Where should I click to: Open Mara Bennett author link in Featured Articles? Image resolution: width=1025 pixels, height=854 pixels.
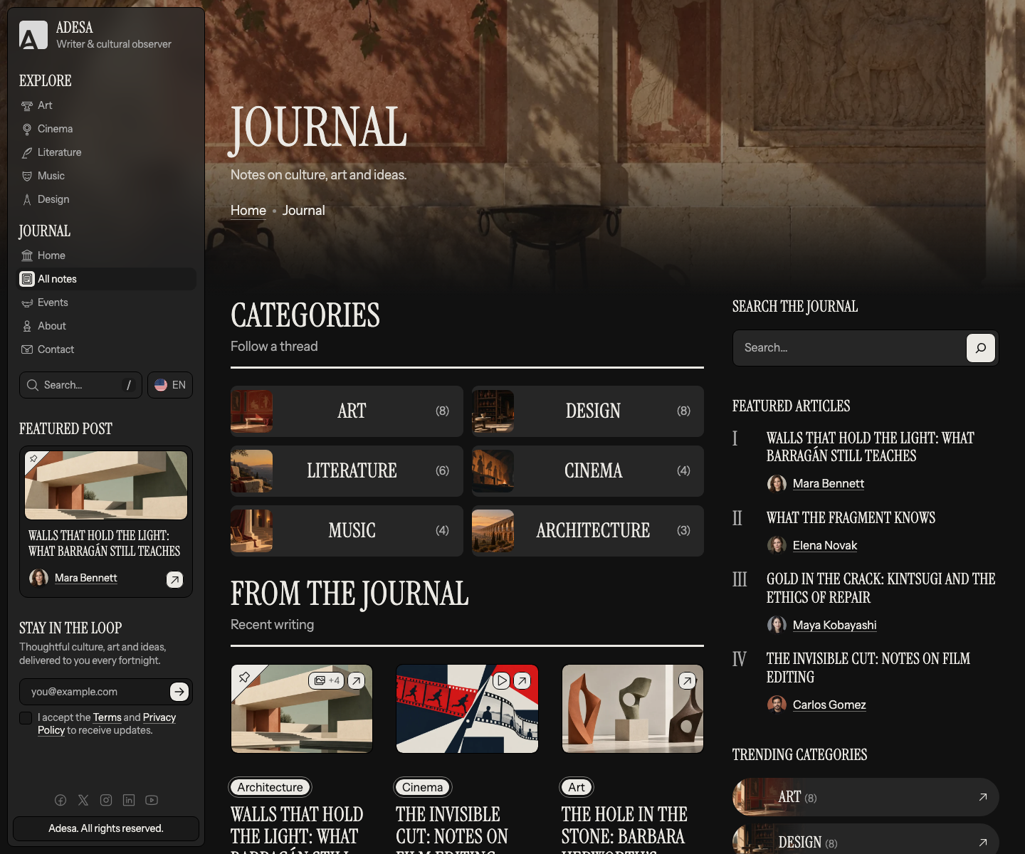coord(829,484)
